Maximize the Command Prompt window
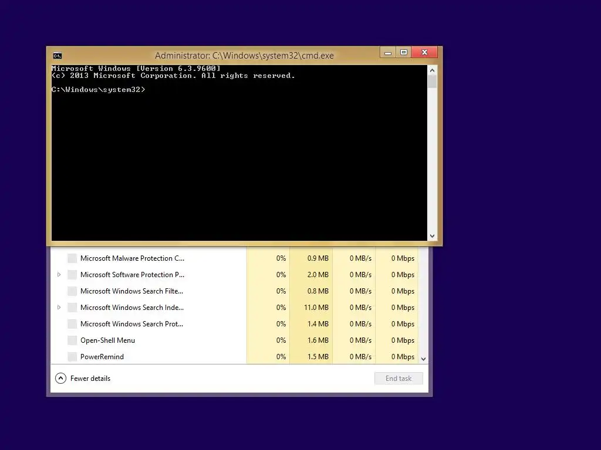 (404, 52)
